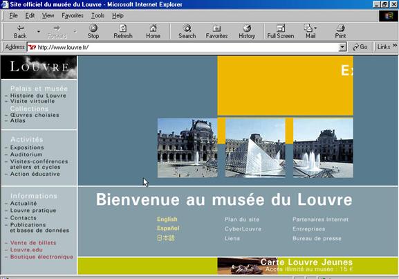The height and width of the screenshot is (279, 399).
Task: Open CyberLouvre link
Action: pos(243,228)
